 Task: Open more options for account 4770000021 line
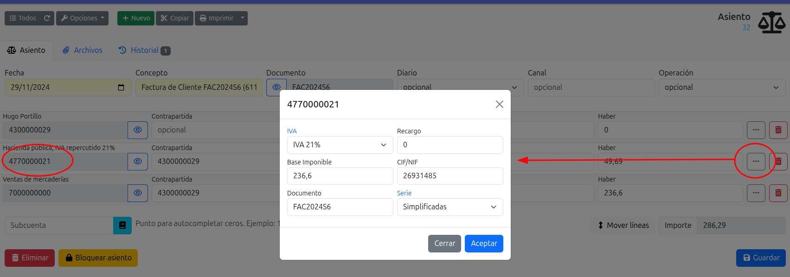[756, 161]
